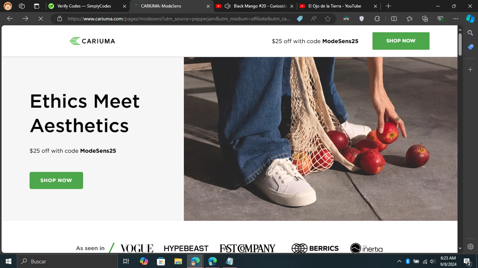
Task: Open the Favorites list
Action: [409, 19]
